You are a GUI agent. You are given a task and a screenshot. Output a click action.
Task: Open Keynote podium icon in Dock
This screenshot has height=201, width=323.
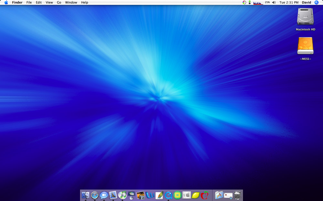point(131,195)
